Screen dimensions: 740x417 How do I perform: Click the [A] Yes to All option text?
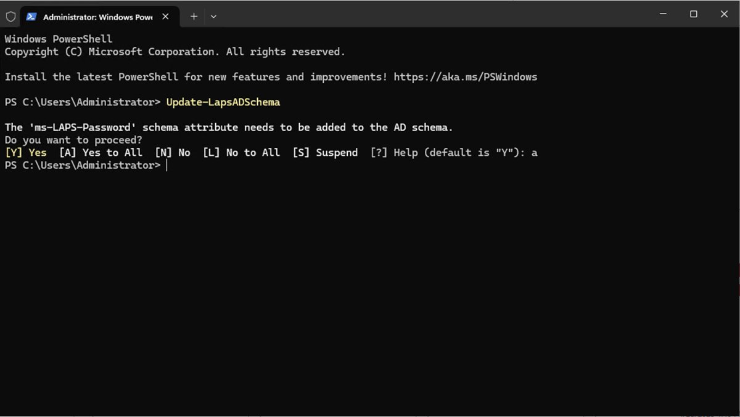(101, 153)
